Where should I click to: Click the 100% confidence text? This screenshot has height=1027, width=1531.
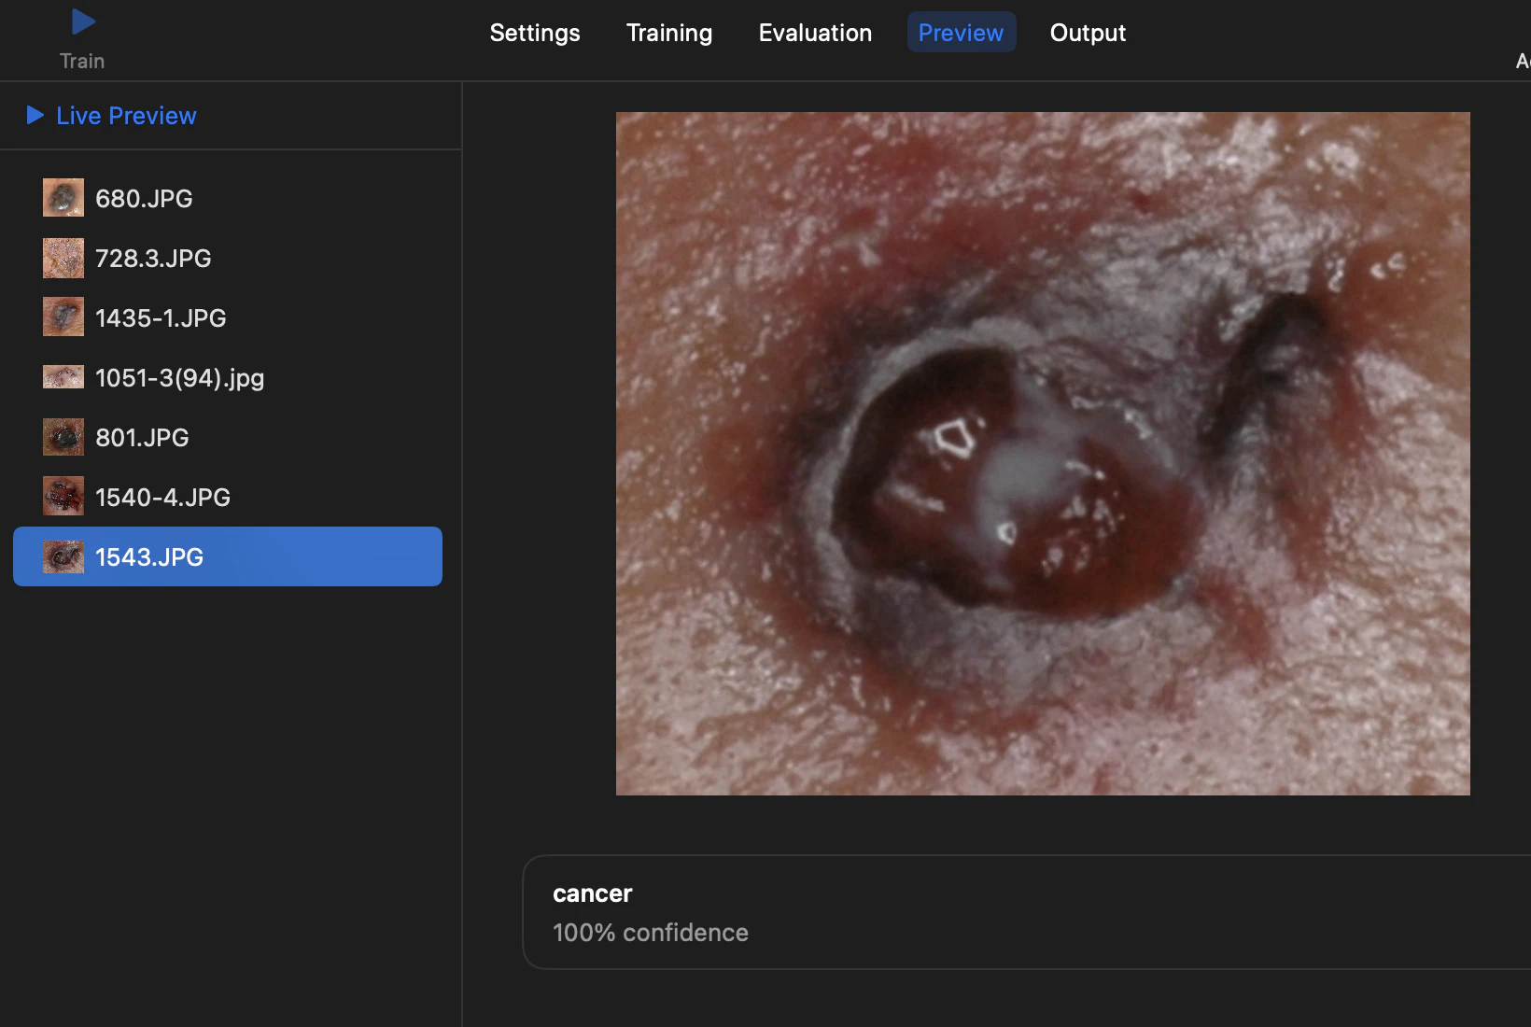(651, 933)
